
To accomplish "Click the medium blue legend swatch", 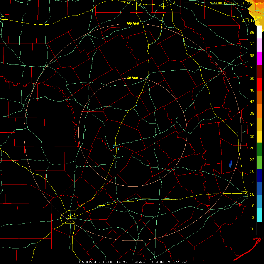I will (x=259, y=189).
